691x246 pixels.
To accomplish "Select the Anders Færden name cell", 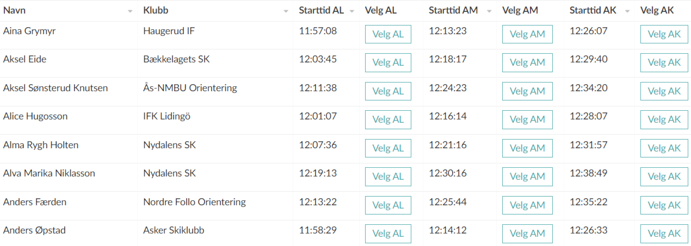I will pos(35,202).
